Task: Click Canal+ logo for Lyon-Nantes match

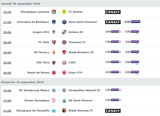Action: 113,12
